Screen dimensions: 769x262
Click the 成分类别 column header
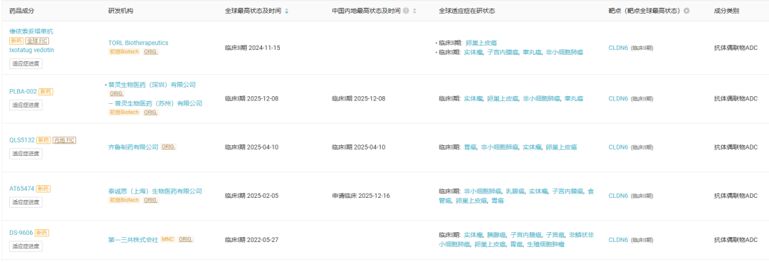[726, 11]
